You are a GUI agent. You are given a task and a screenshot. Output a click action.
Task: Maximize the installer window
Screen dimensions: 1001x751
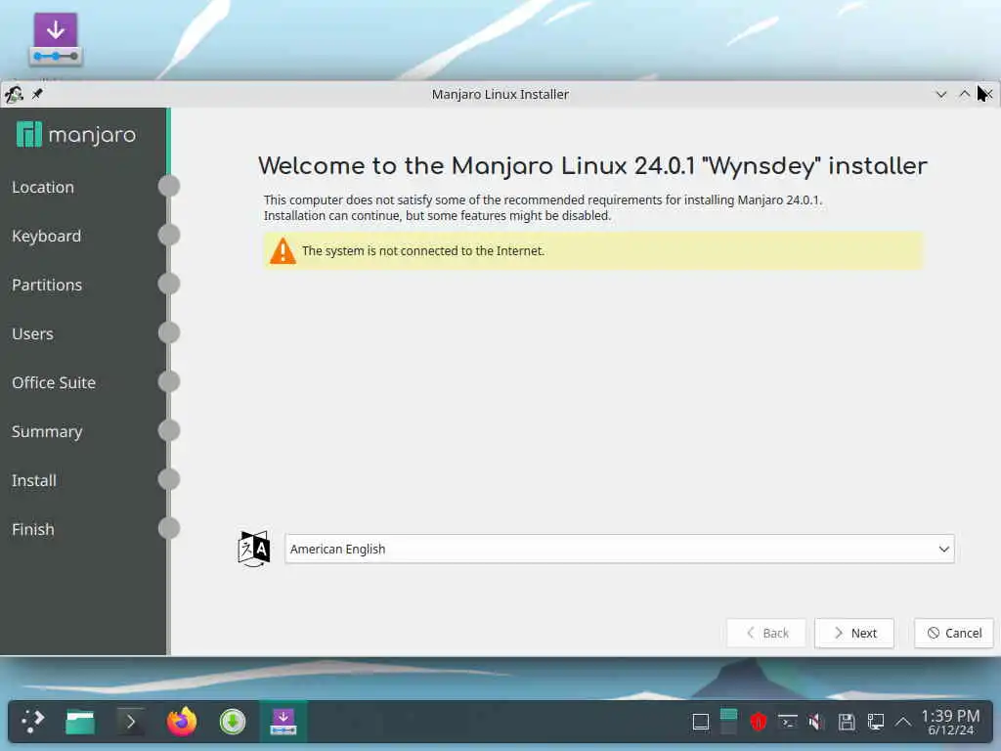[x=964, y=95]
